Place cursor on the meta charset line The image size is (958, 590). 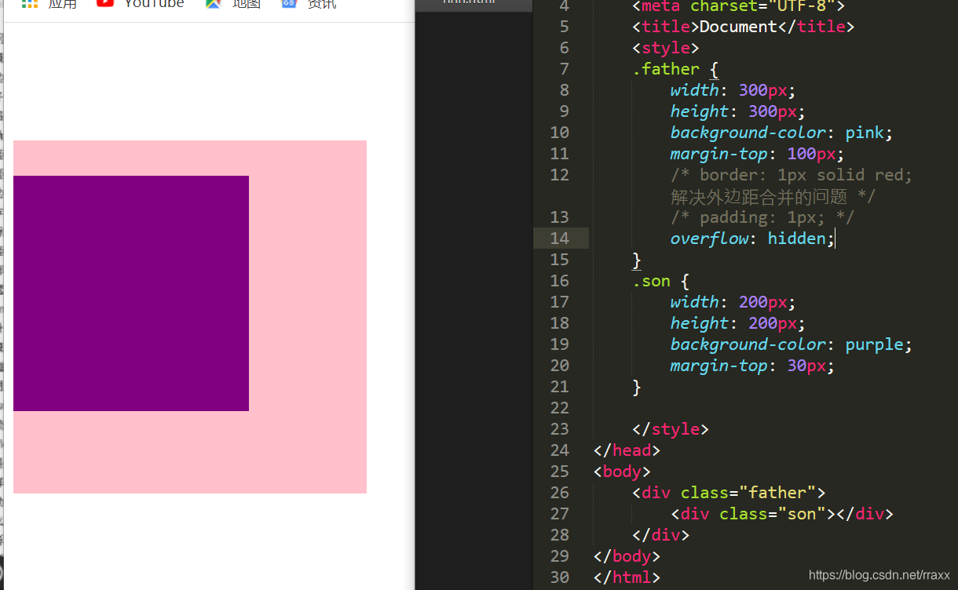pos(738,6)
